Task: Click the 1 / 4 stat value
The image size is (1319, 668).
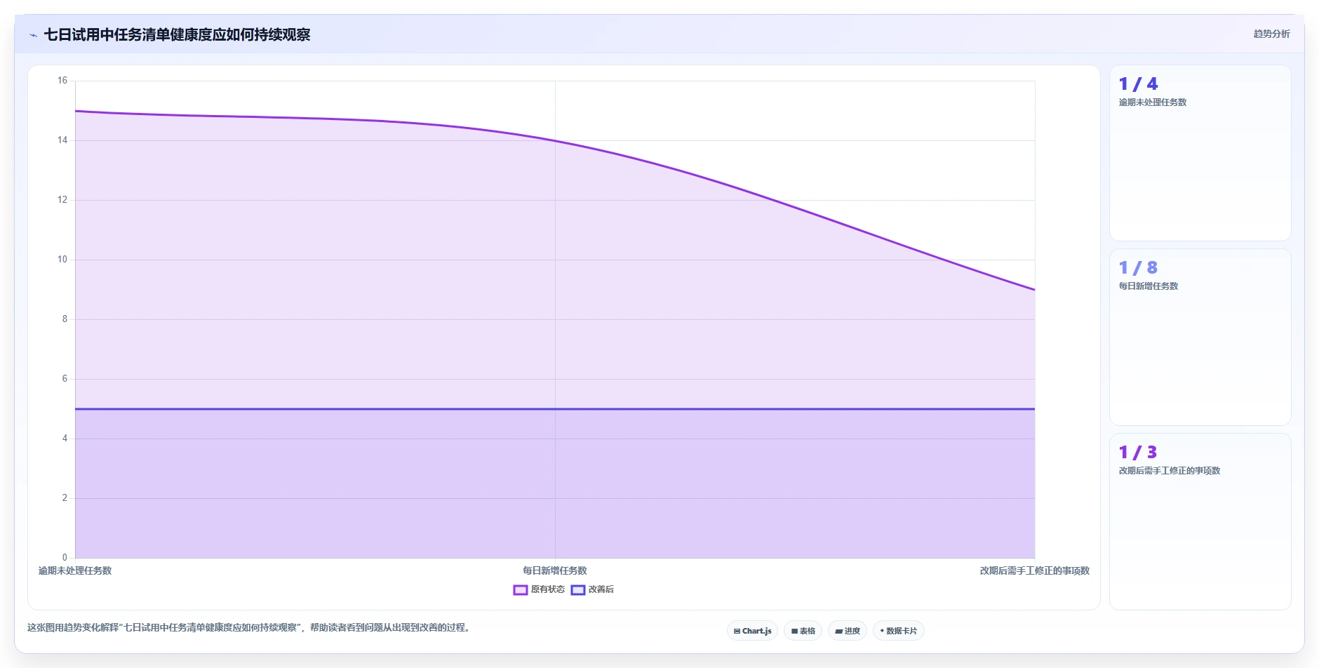Action: 1138,84
